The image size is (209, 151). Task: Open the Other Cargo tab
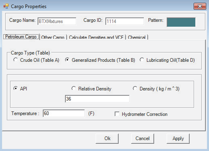point(53,37)
